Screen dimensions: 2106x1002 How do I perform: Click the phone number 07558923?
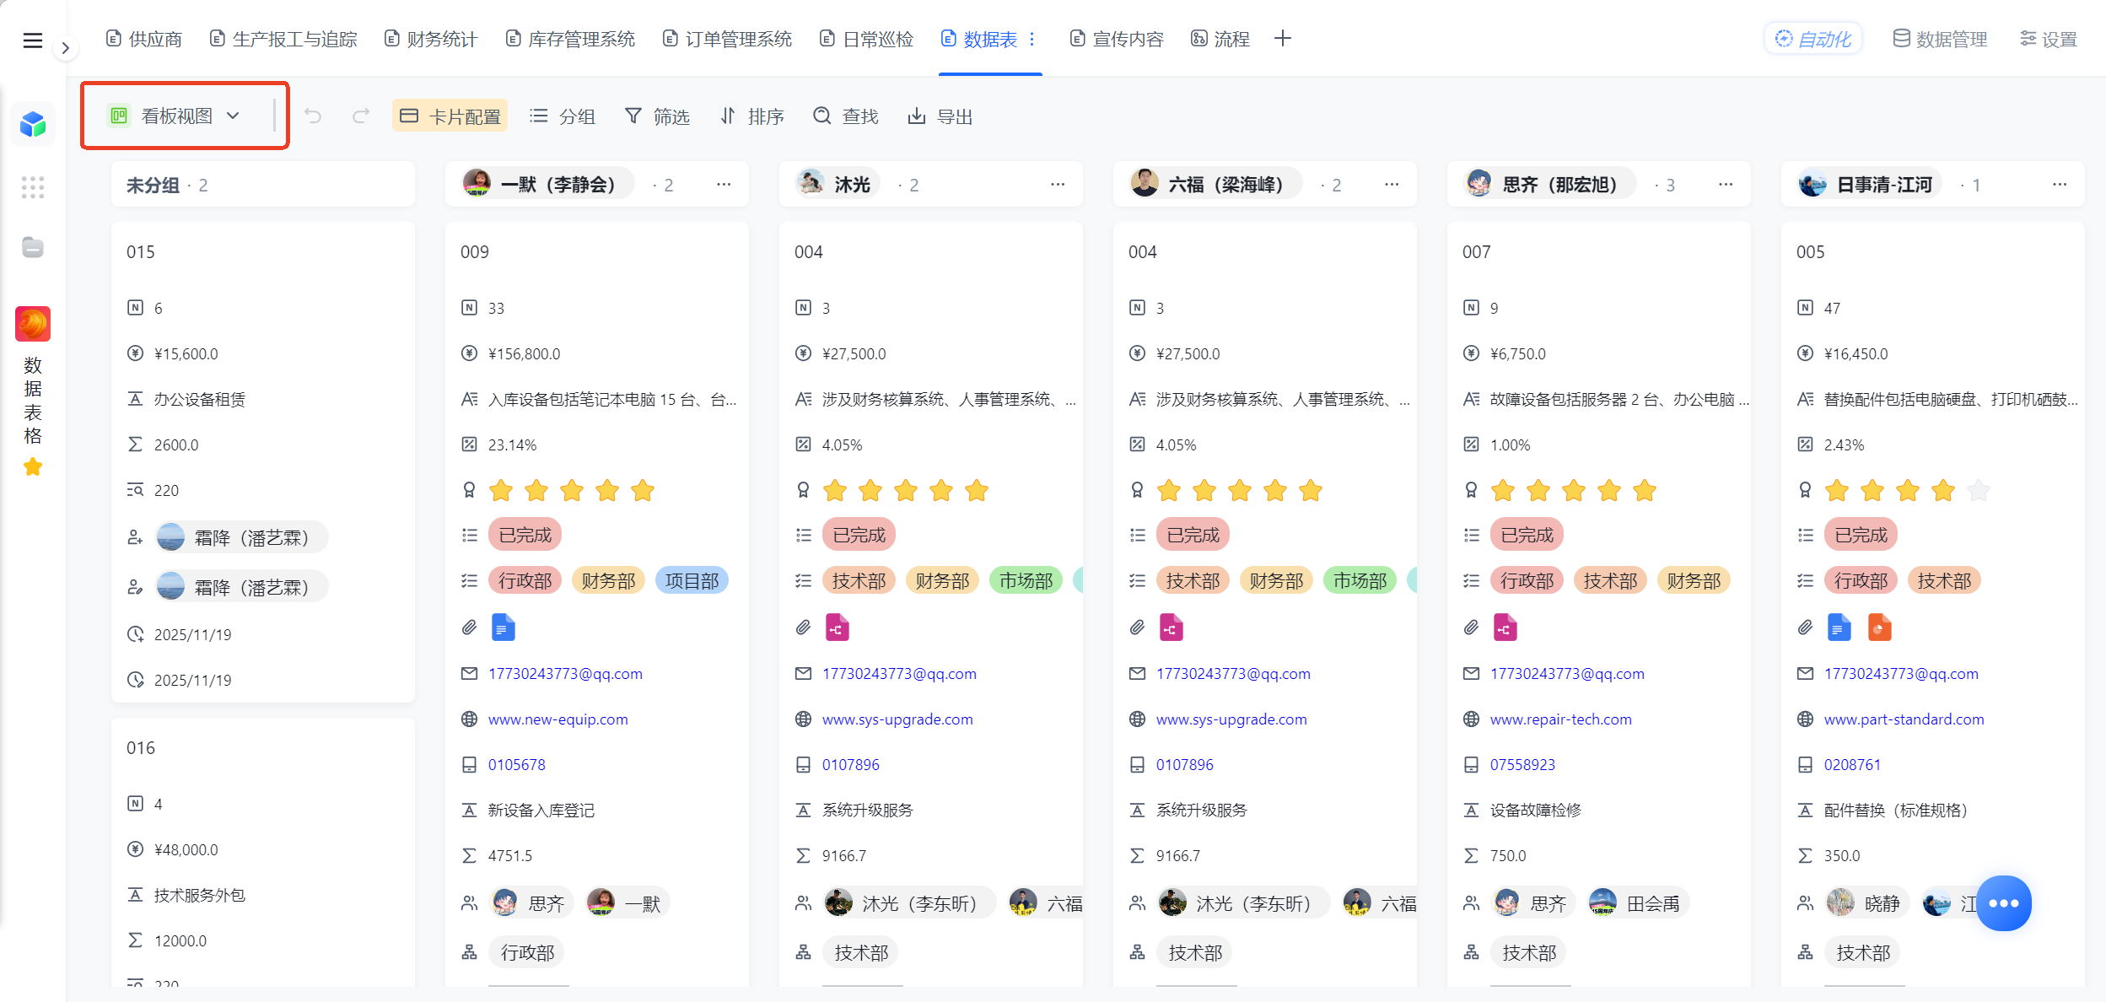1522,765
